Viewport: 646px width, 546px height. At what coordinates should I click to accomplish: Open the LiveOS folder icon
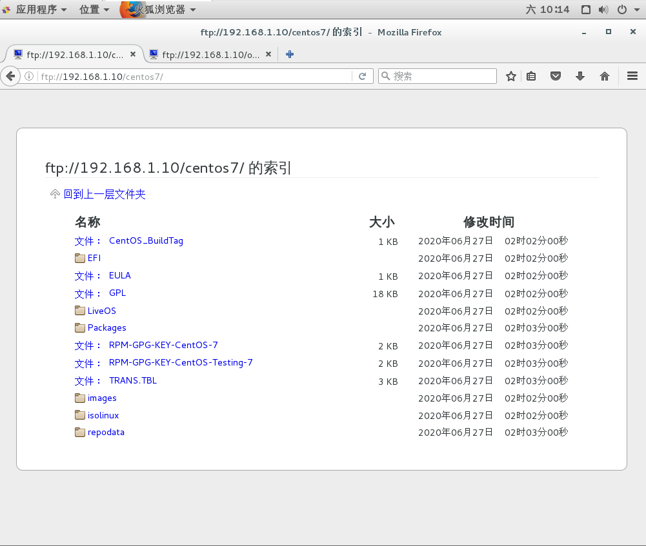(x=80, y=310)
